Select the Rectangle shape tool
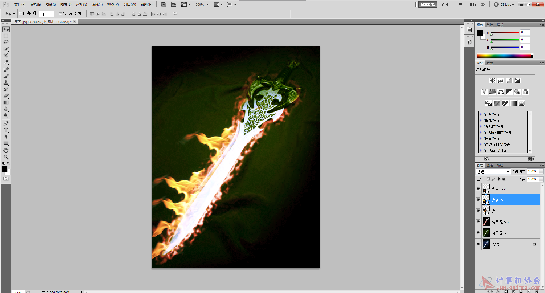 click(x=6, y=143)
